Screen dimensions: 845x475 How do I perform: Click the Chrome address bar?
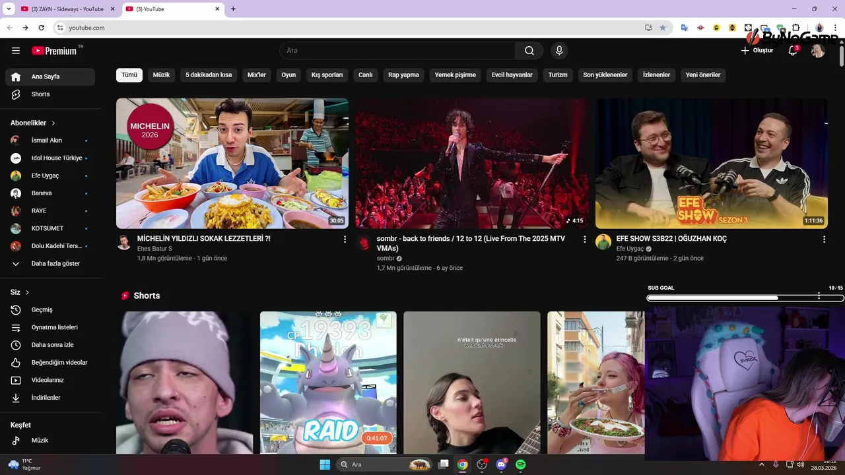[350, 28]
